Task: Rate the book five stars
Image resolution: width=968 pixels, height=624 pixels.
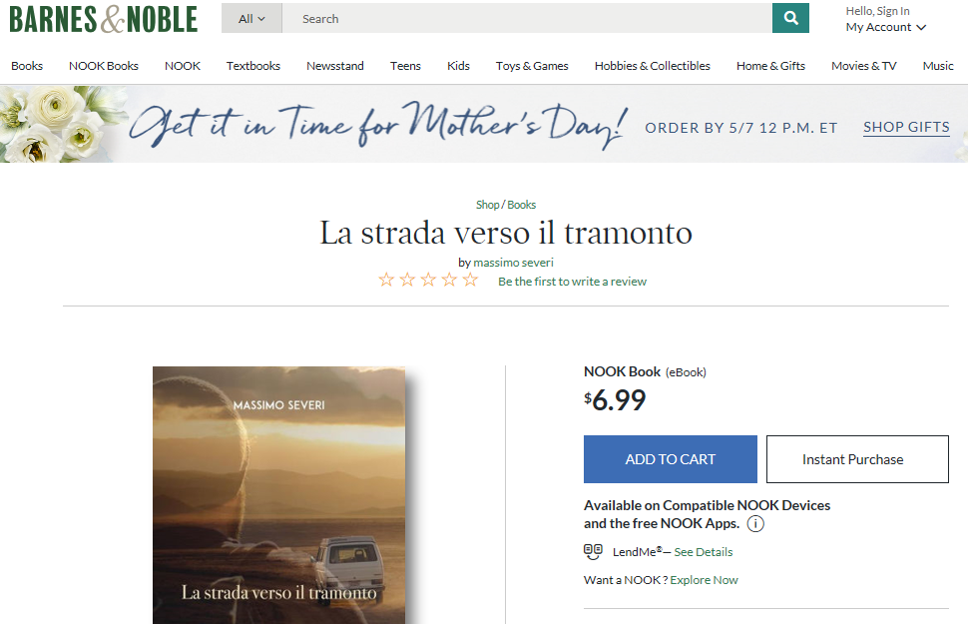Action: [470, 280]
